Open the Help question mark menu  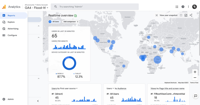[183, 7]
